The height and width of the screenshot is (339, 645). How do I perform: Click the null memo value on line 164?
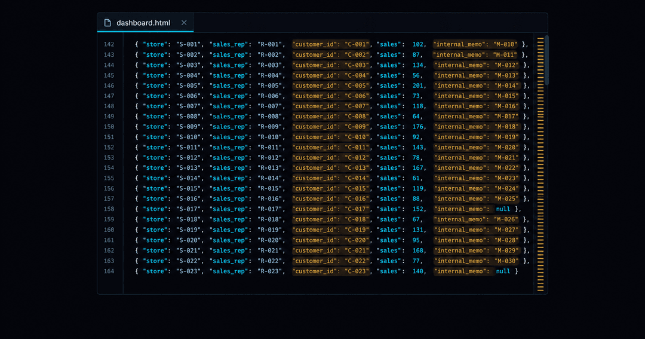coord(503,271)
